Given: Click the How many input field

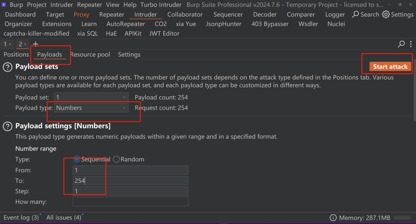Looking at the screenshot, I should point(130,202).
